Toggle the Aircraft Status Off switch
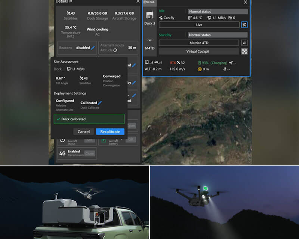Viewport: 299px width, 239px height. 89,140
